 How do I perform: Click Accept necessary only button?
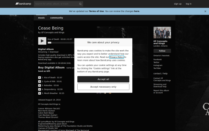pos(103,87)
